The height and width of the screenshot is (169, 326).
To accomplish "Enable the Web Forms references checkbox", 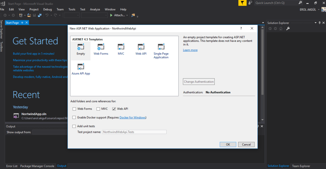I will [74, 109].
